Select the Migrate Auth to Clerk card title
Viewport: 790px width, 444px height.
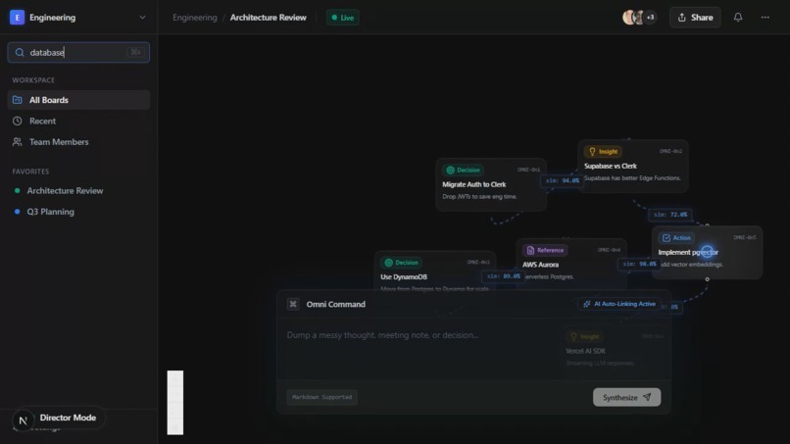473,184
